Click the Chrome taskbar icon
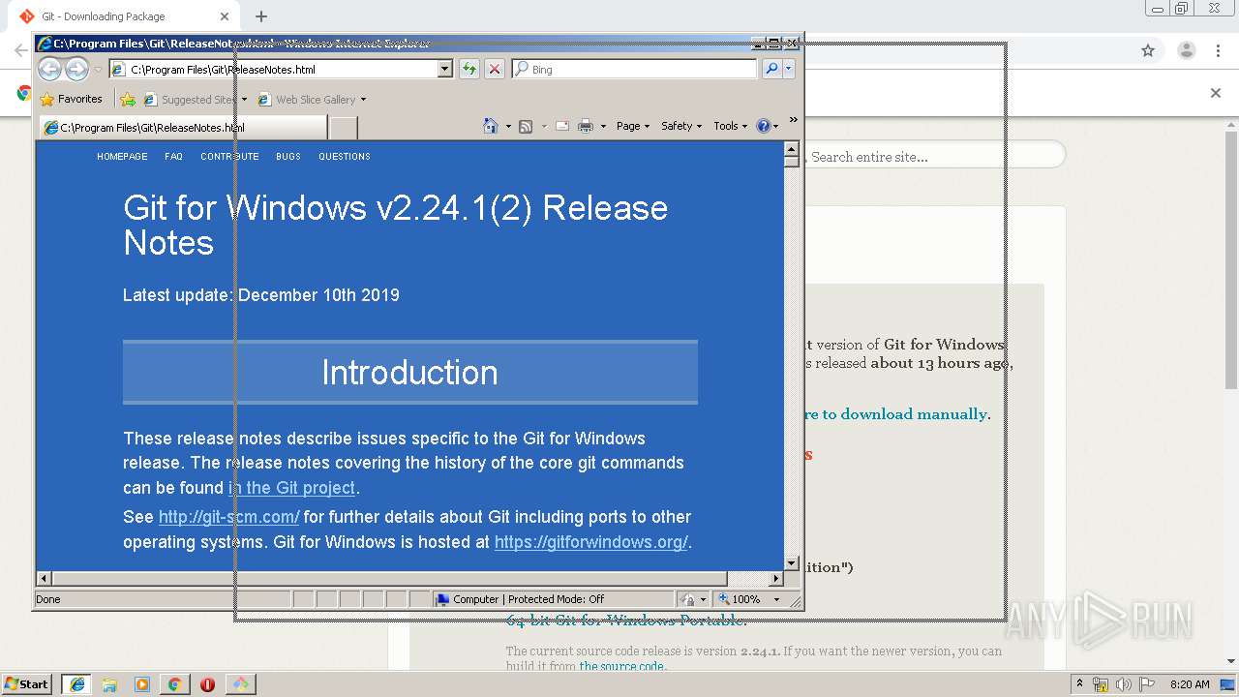The image size is (1239, 697). coord(174,684)
